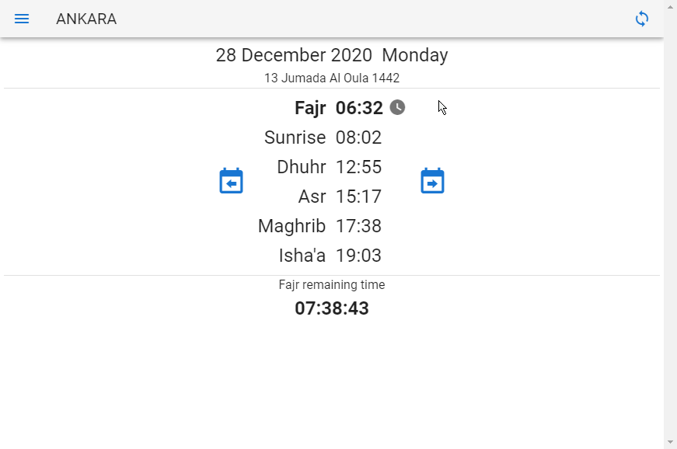Click the Asr prayer label
This screenshot has height=449, width=677.
312,197
